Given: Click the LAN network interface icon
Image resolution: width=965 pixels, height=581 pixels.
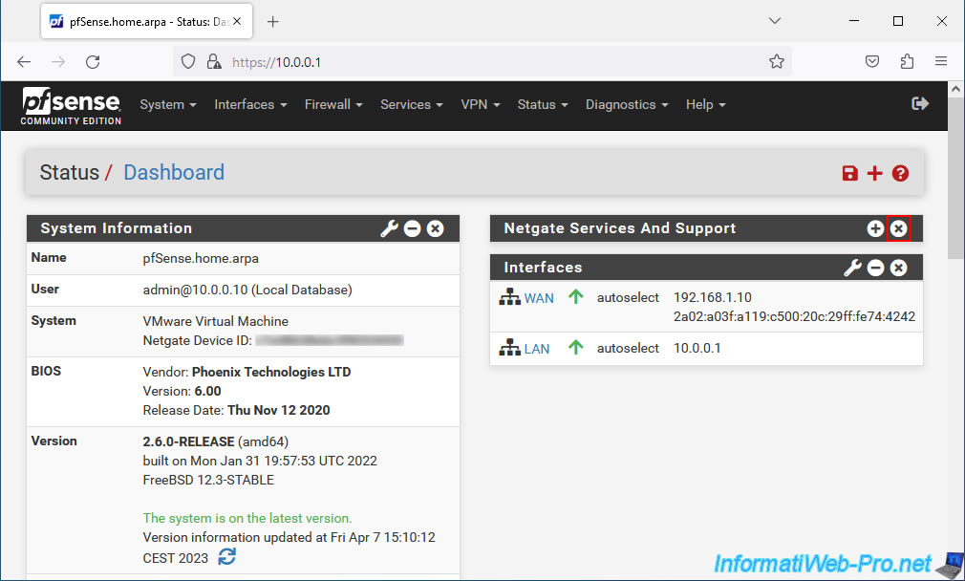Looking at the screenshot, I should click(x=509, y=348).
